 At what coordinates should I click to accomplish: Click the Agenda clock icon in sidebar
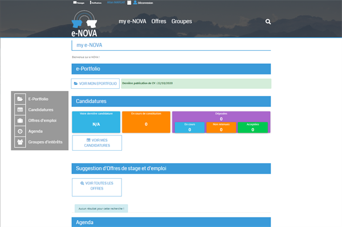coord(20,131)
